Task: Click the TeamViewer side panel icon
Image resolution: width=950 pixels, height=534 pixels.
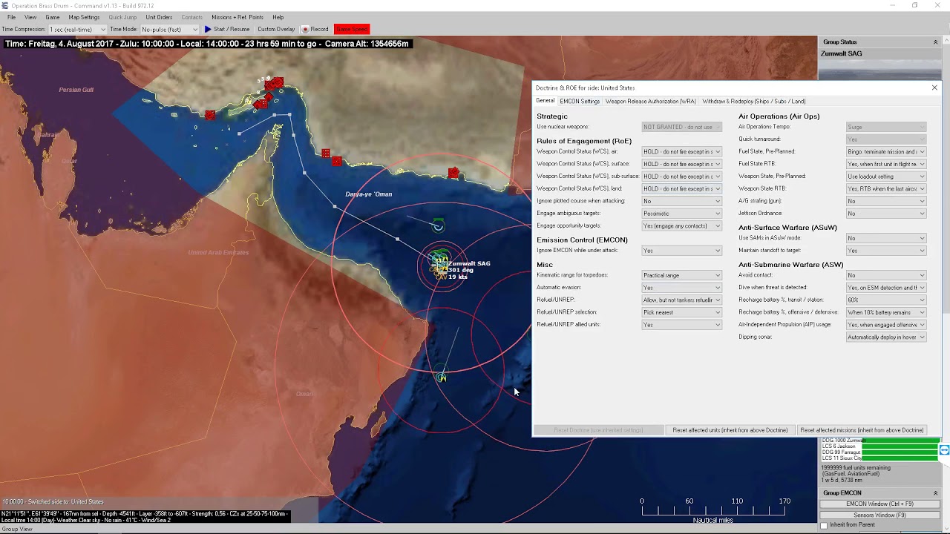Action: pyautogui.click(x=944, y=450)
